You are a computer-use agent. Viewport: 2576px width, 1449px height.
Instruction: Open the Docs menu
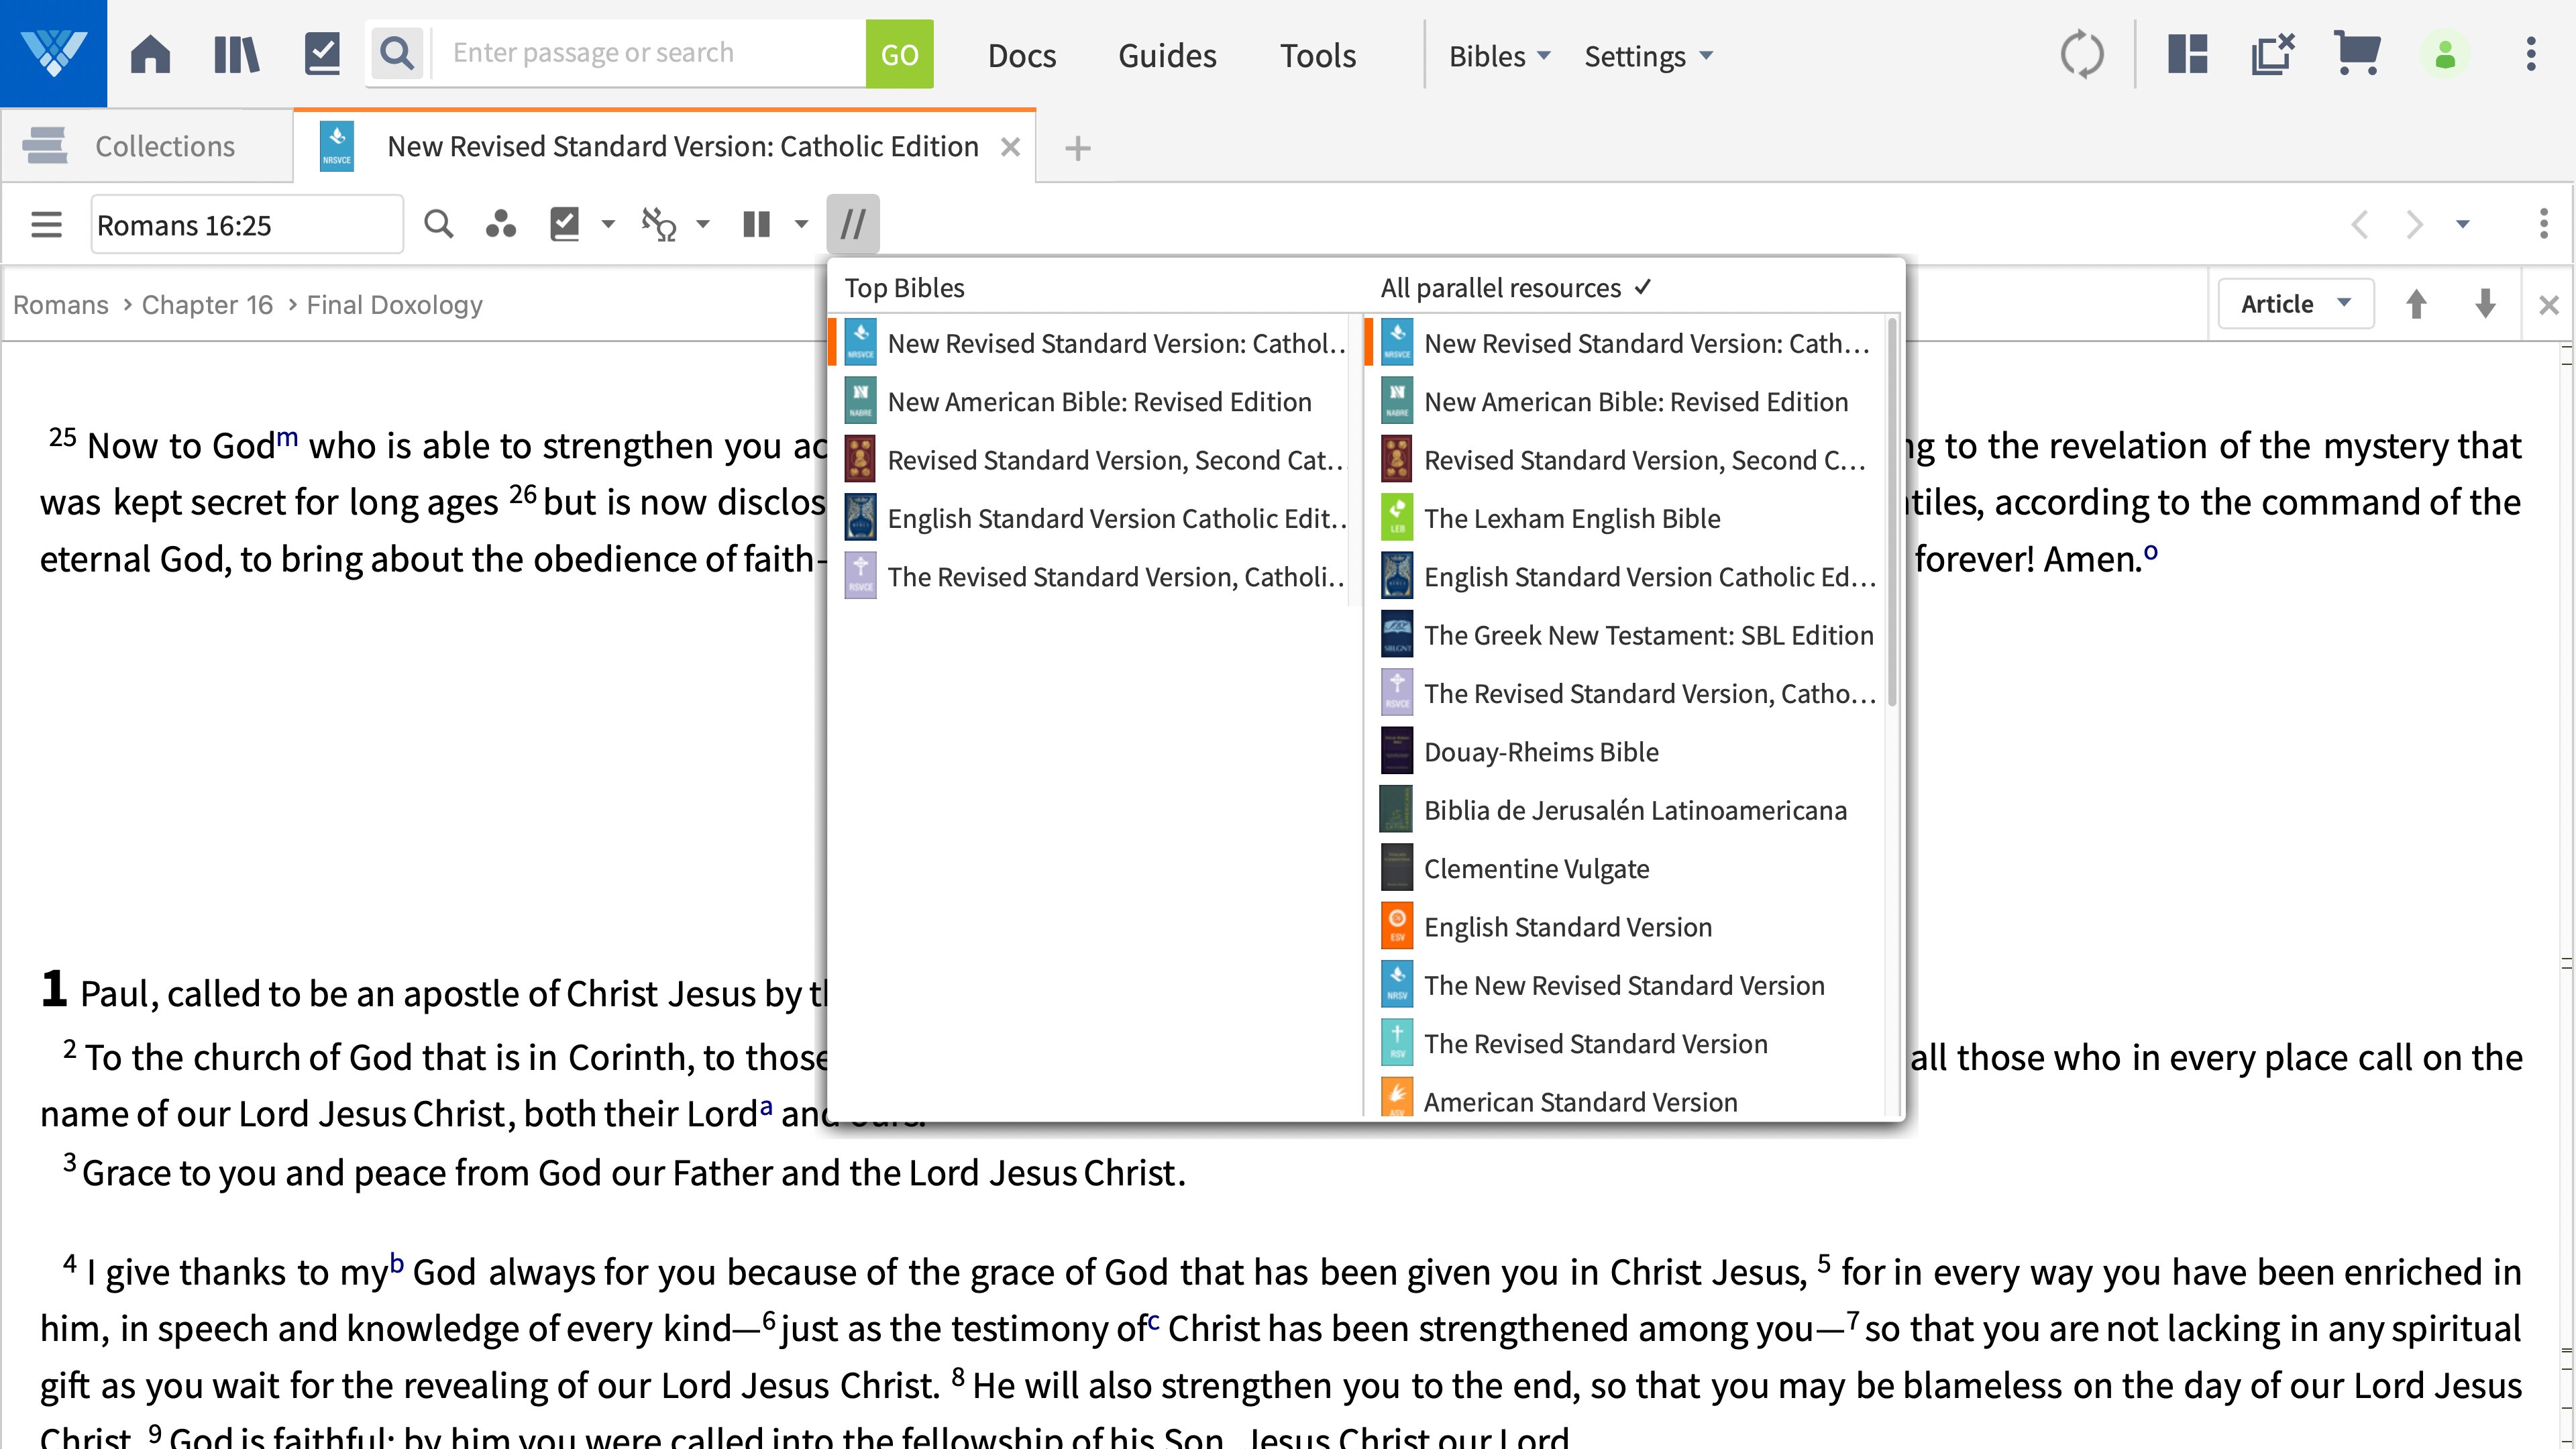click(1022, 56)
